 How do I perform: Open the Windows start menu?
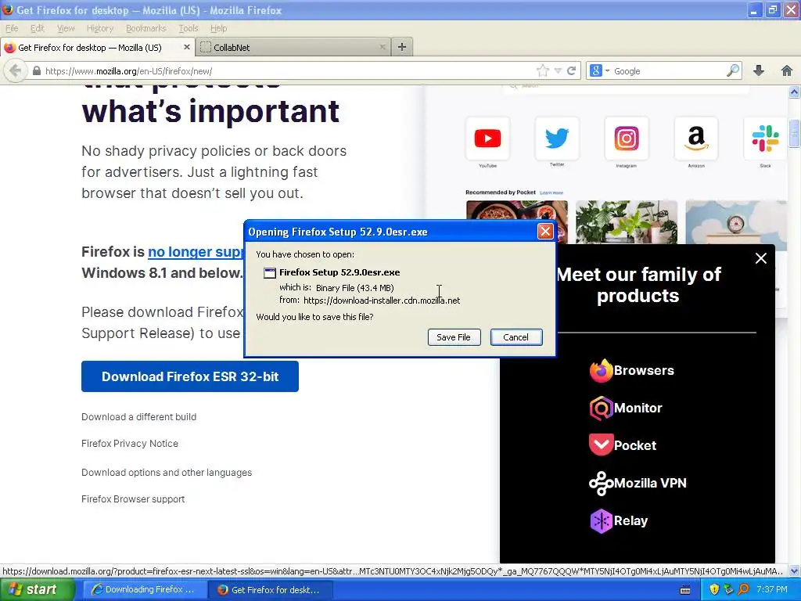pos(38,589)
